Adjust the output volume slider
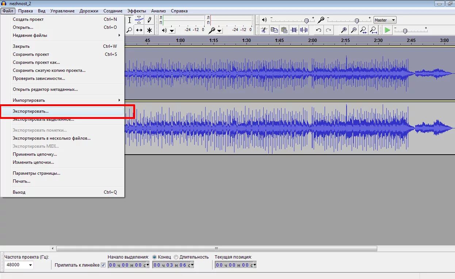455x279 pixels. tap(306, 21)
